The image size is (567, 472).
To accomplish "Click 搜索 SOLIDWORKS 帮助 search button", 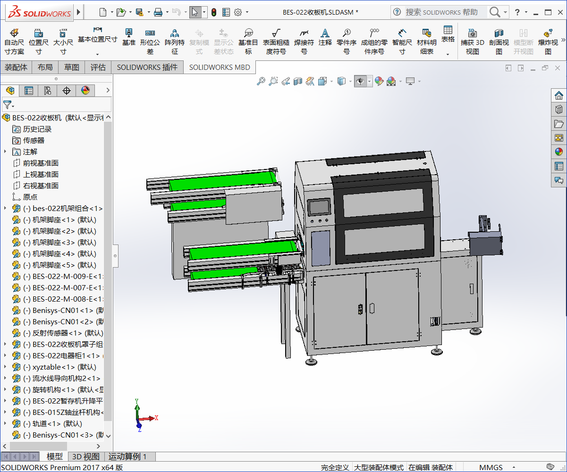I will pyautogui.click(x=495, y=12).
